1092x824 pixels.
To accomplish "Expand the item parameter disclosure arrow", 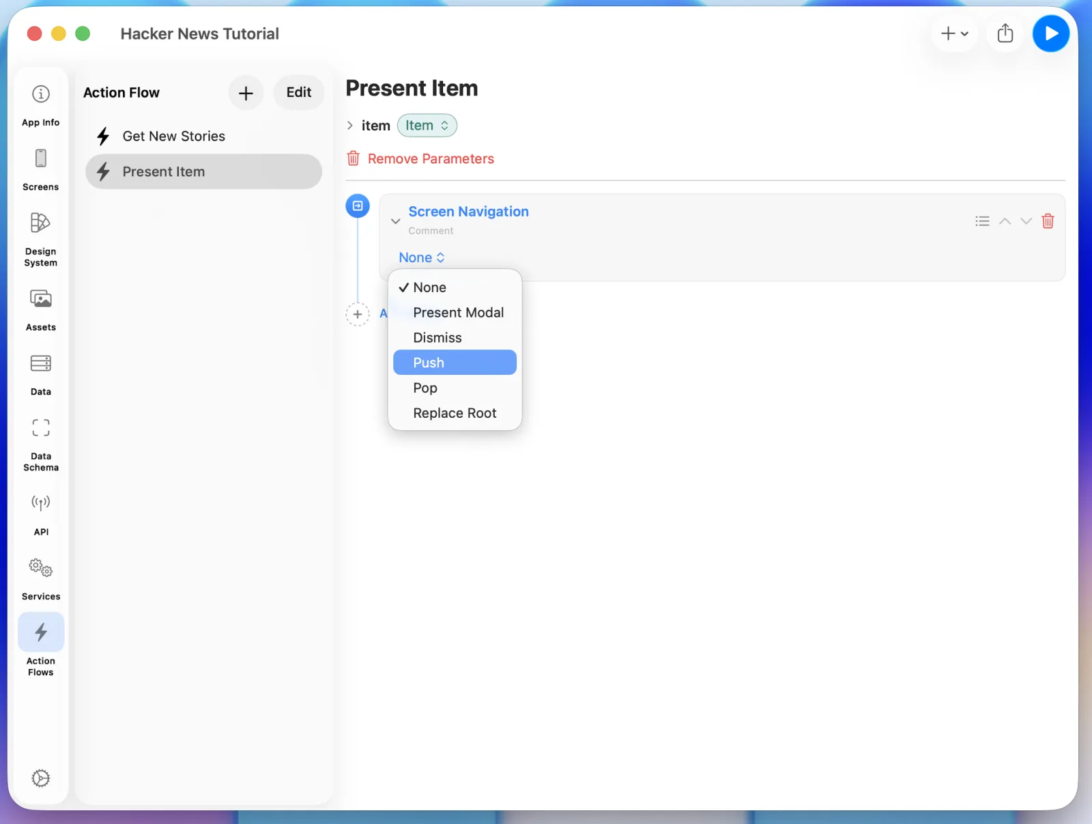I will 350,126.
